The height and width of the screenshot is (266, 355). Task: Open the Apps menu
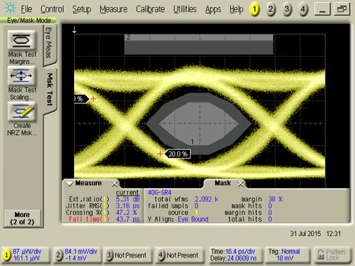point(213,9)
